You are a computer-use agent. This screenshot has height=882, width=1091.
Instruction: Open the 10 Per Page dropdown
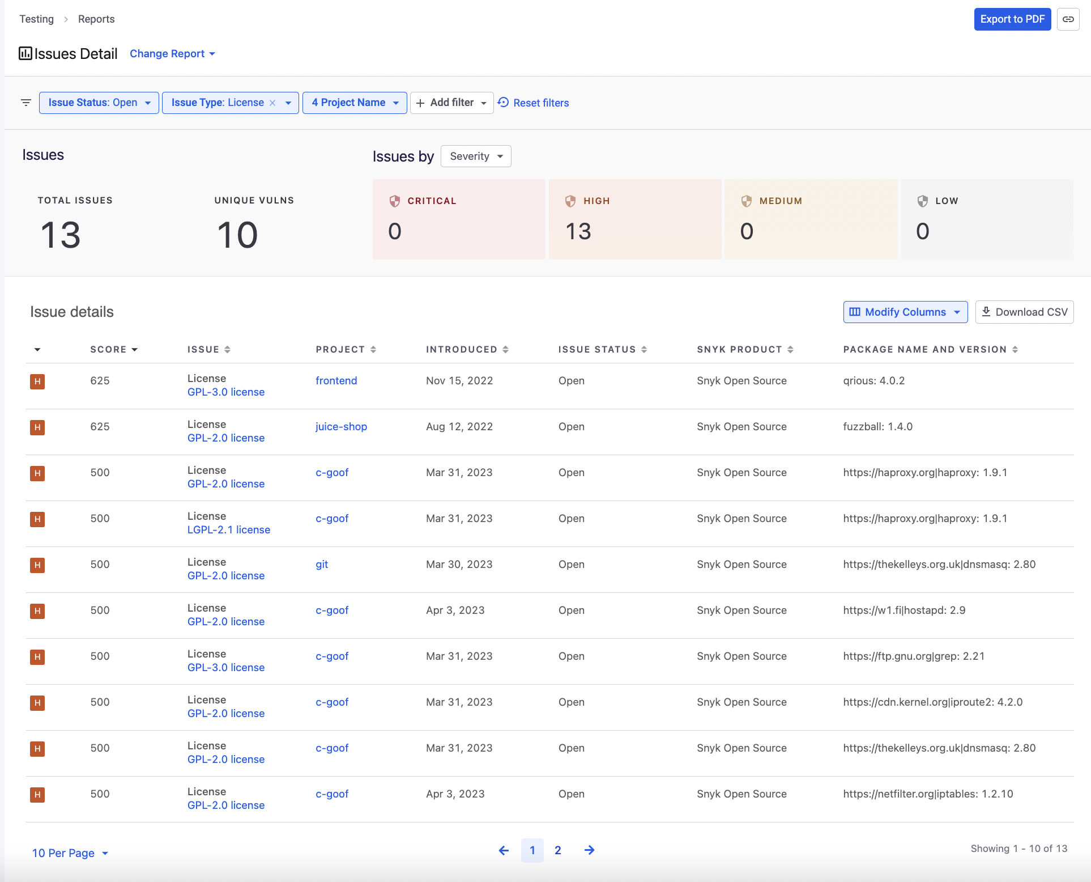(70, 853)
